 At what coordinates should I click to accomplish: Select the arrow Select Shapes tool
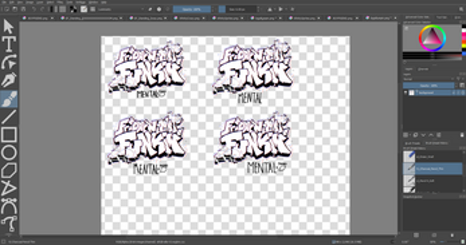9,27
